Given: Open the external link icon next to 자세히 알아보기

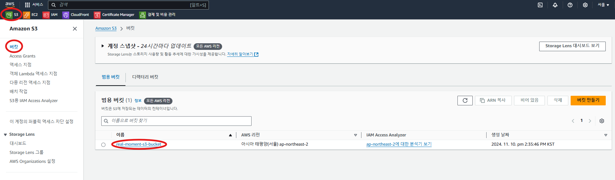Looking at the screenshot, I should coord(256,54).
